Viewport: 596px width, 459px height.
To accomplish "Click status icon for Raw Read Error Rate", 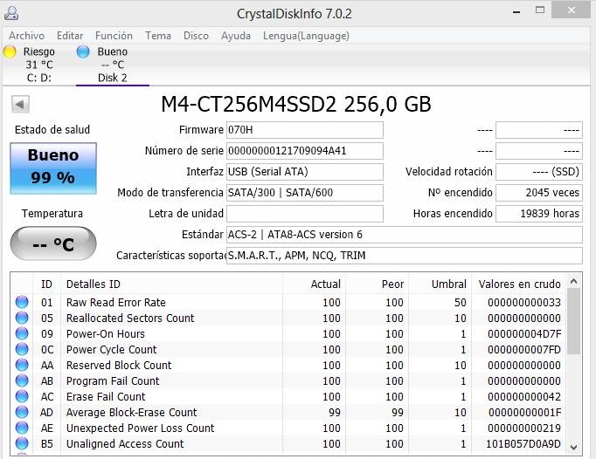I will coord(22,302).
